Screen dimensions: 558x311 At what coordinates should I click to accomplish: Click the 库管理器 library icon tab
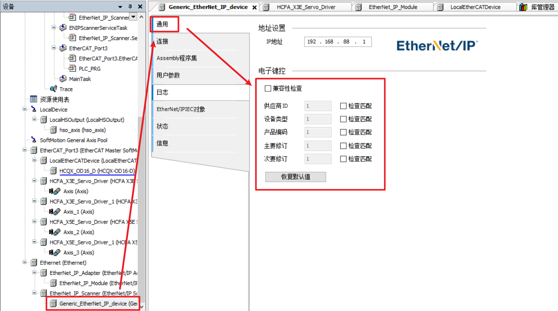click(523, 7)
